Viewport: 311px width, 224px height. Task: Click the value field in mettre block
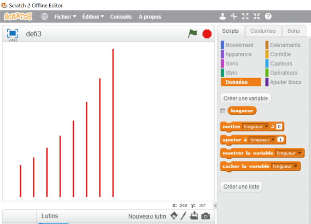click(x=279, y=127)
